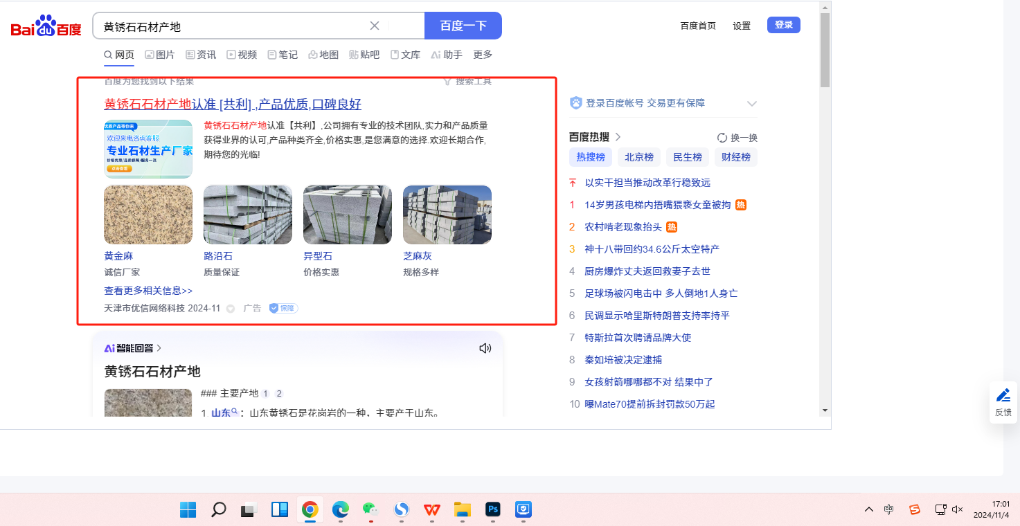
Task: Open WeChat from the taskbar
Action: click(370, 510)
